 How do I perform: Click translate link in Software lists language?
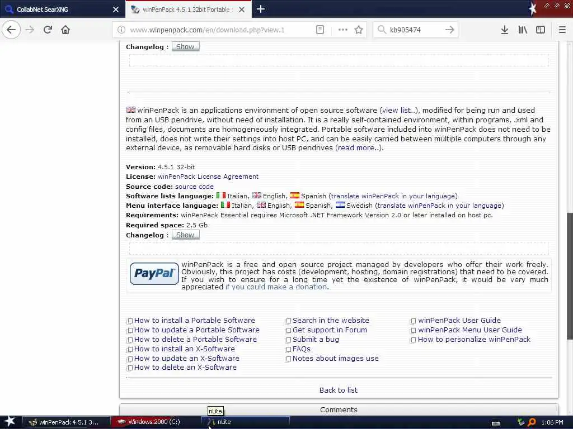394,196
